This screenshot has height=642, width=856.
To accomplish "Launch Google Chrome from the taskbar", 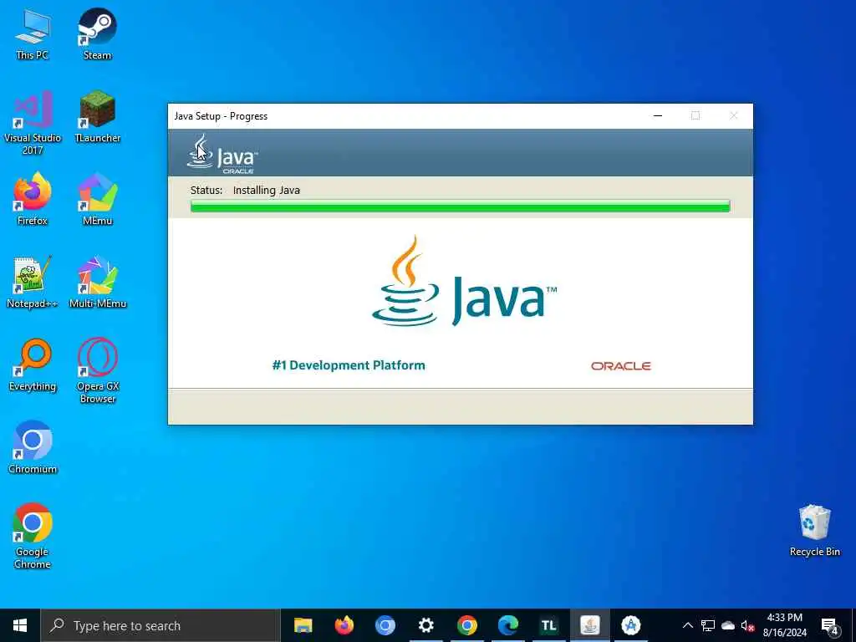I will point(466,625).
